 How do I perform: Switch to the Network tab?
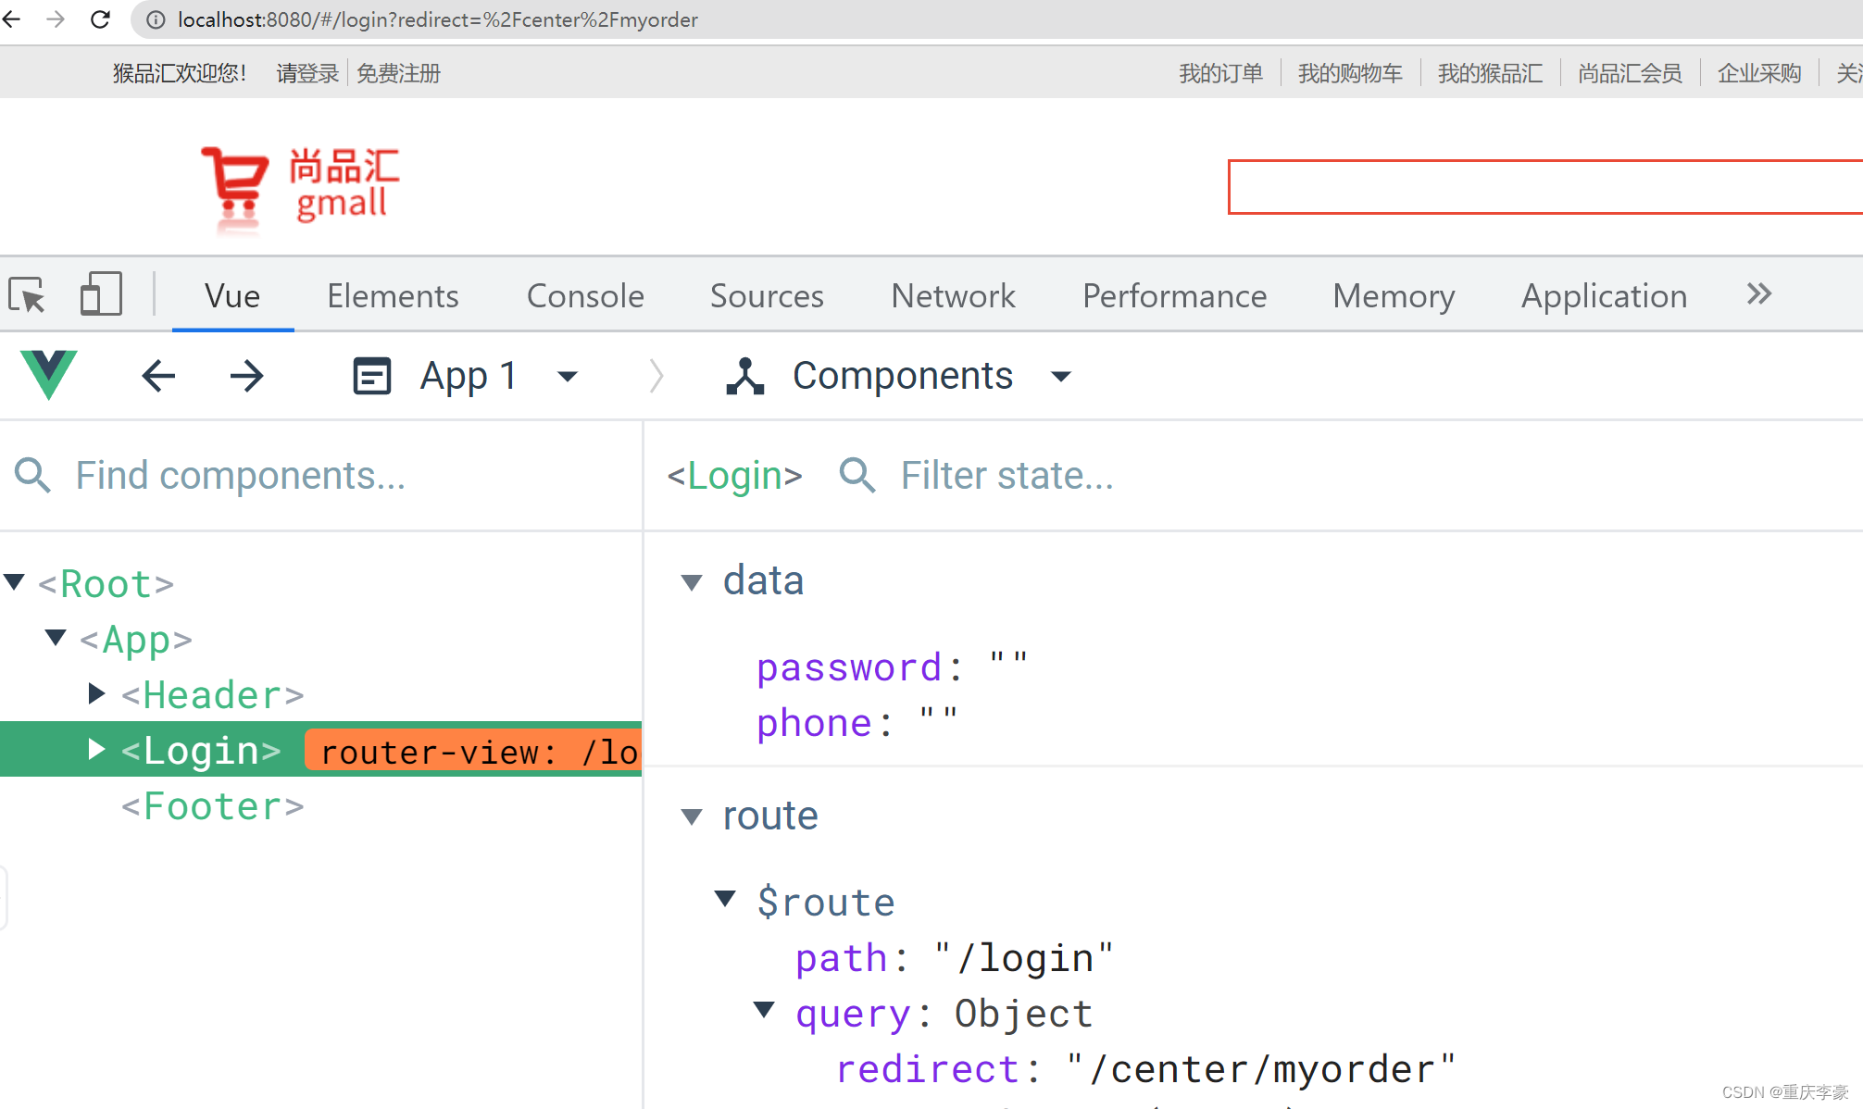(x=953, y=295)
